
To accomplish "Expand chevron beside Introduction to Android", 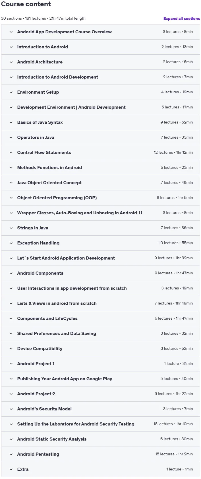I will pos(11,47).
